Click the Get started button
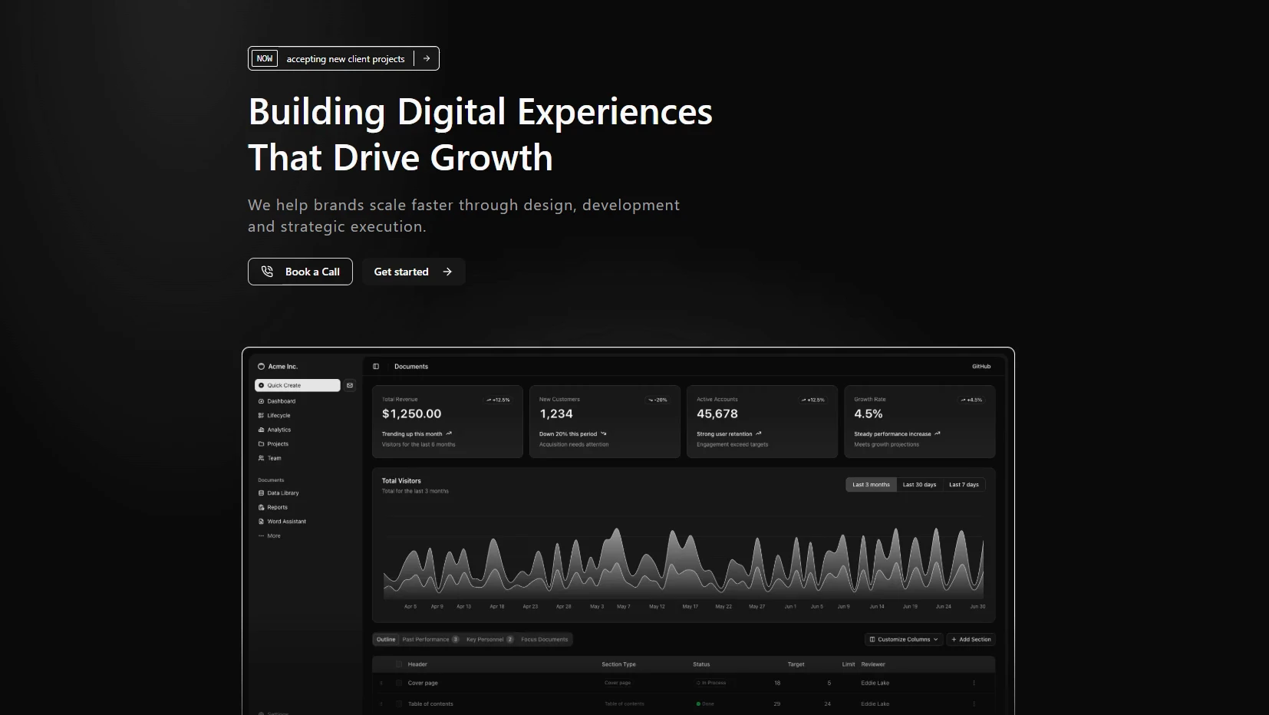The width and height of the screenshot is (1269, 715). (x=414, y=272)
